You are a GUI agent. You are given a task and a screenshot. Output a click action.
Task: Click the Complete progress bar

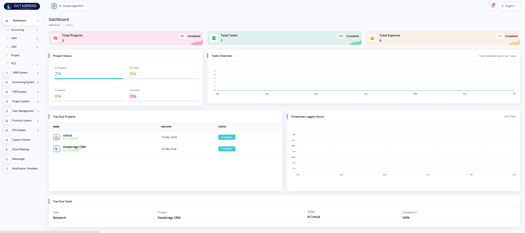pos(89,101)
